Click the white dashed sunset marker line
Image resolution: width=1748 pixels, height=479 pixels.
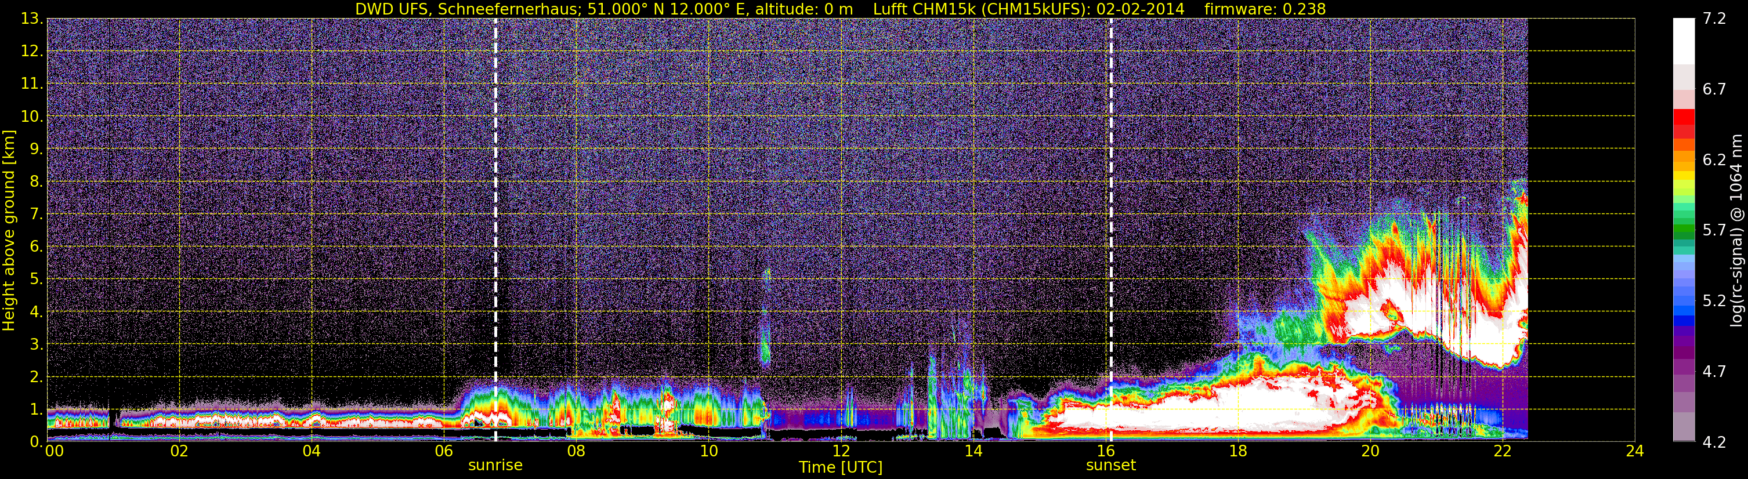tap(1111, 230)
